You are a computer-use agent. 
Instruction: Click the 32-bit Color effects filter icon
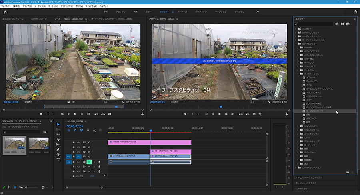342,24
